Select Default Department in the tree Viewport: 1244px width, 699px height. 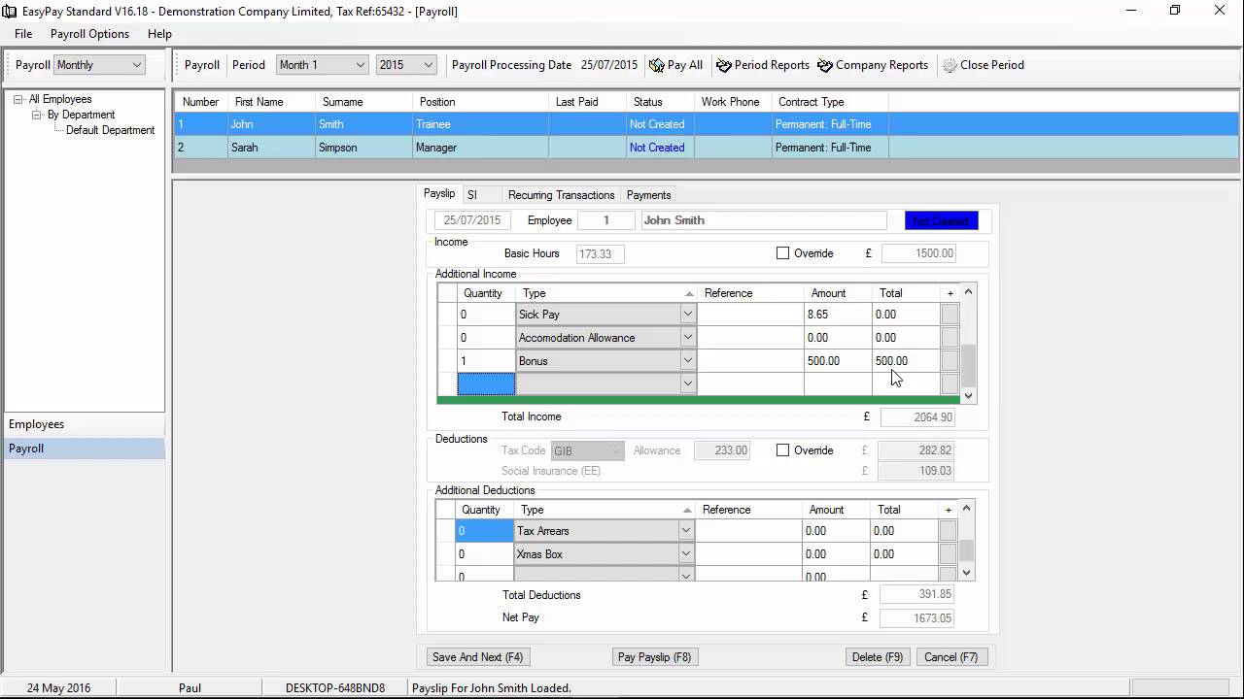tap(110, 130)
